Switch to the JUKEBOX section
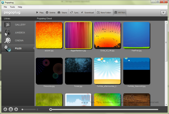Screen dimensions: 169x114 coord(20,33)
